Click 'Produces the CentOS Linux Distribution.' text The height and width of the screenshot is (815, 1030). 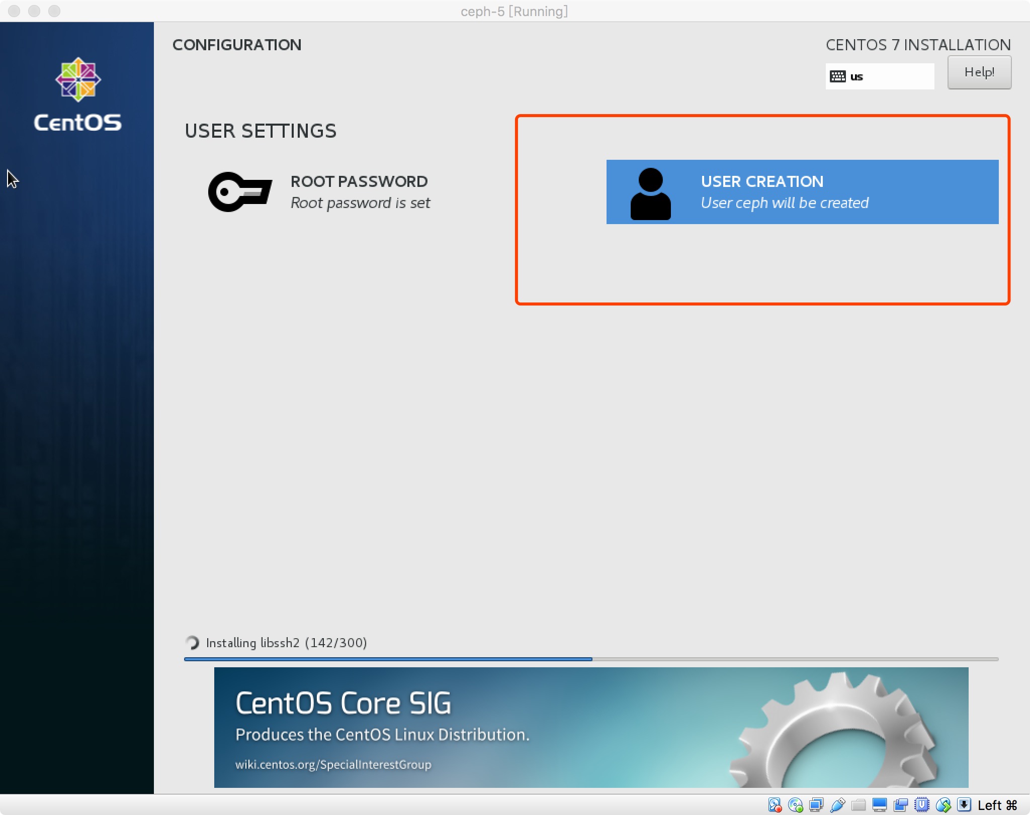[x=383, y=735]
